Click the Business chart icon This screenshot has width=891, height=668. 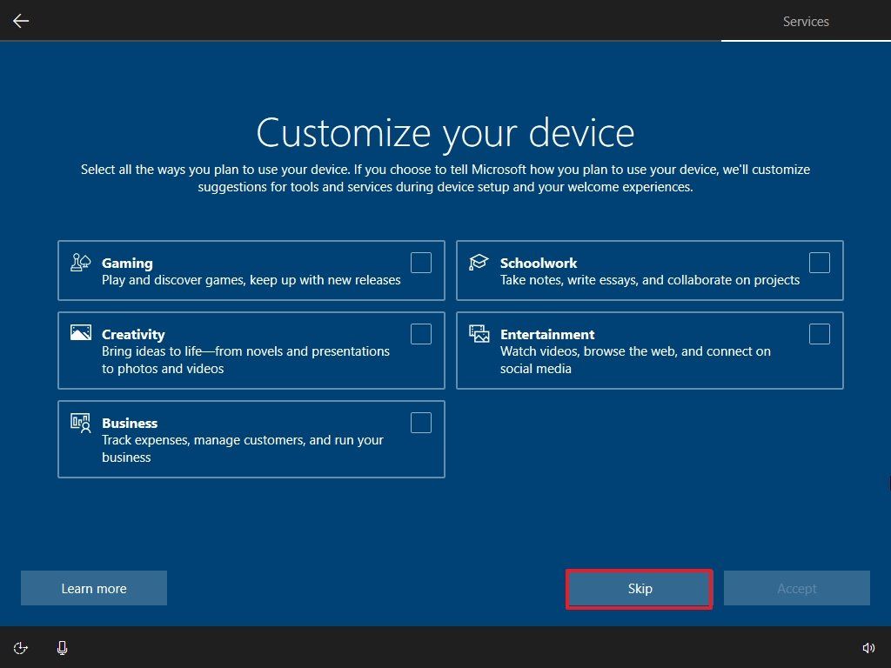click(x=80, y=424)
